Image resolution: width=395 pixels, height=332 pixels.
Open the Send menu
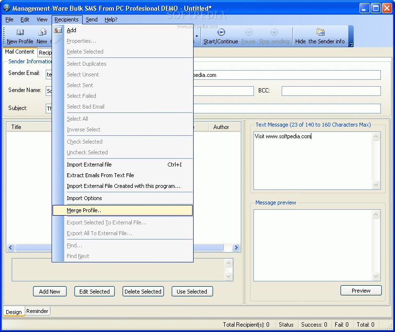(91, 19)
